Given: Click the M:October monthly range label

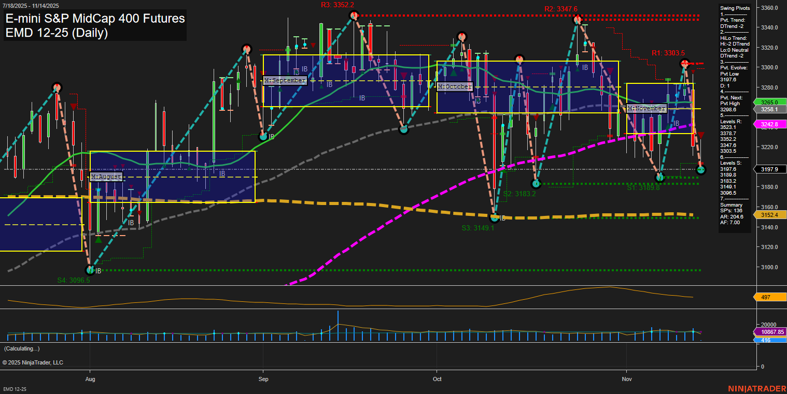Looking at the screenshot, I should [x=455, y=86].
